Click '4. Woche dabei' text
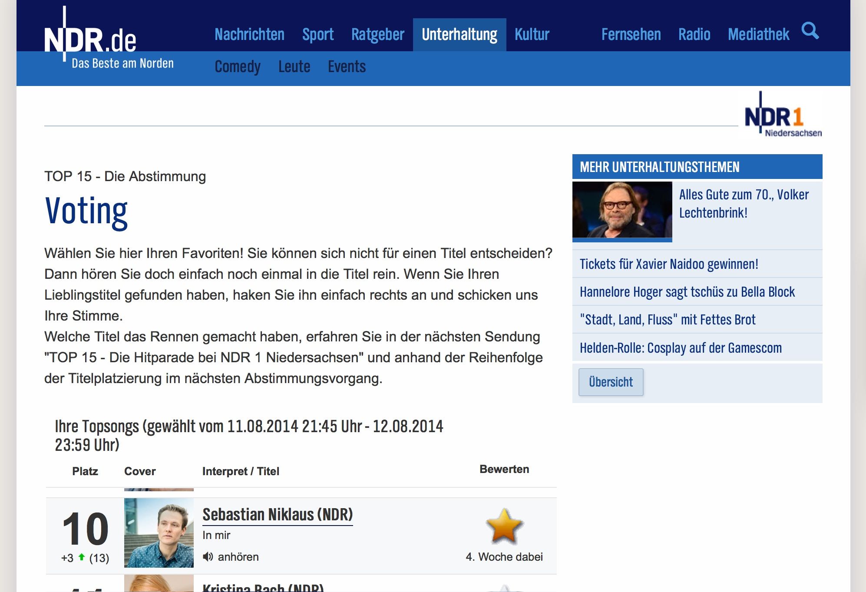Viewport: 866px width, 592px height. coord(504,557)
